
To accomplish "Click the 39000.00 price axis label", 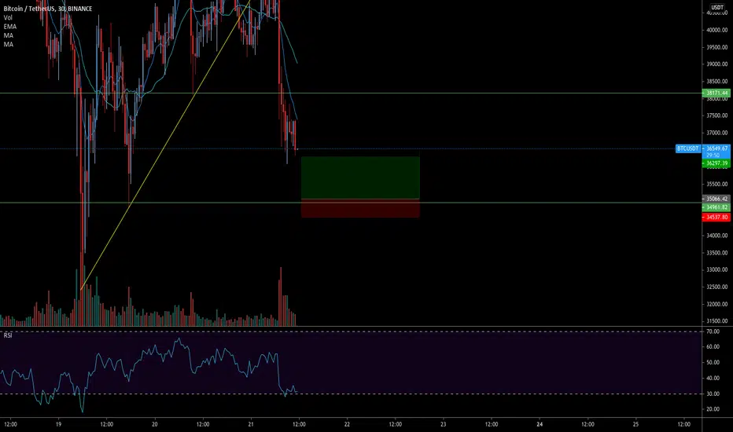I will pyautogui.click(x=717, y=64).
